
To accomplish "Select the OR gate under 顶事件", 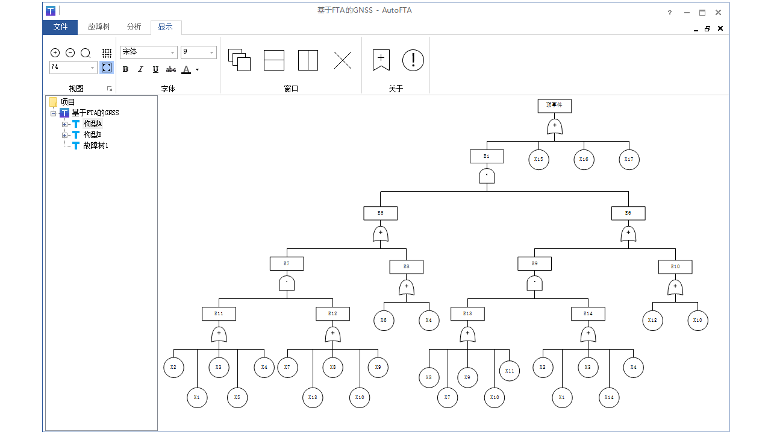I will tap(555, 127).
